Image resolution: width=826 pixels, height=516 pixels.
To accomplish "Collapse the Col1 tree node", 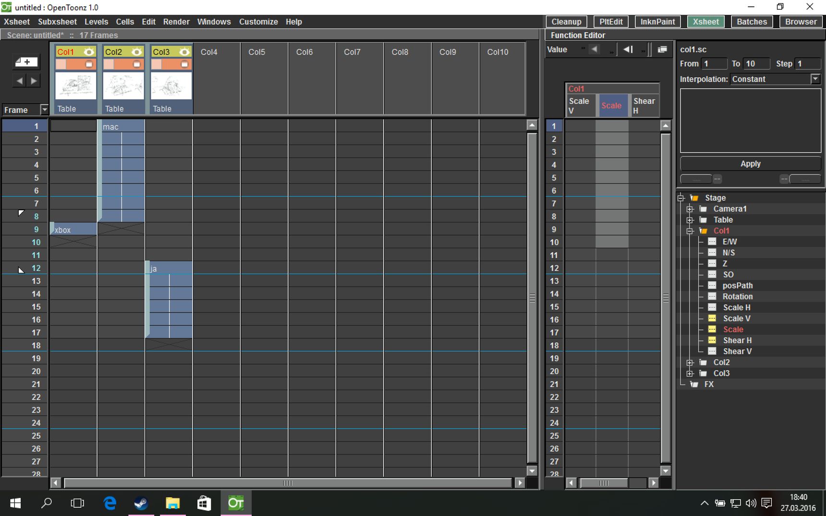I will [x=690, y=231].
